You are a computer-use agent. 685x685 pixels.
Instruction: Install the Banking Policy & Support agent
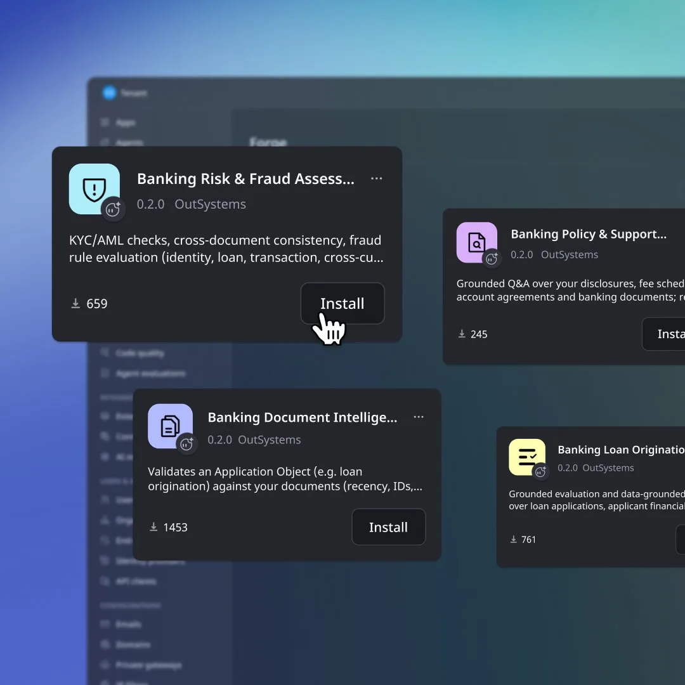pyautogui.click(x=663, y=334)
